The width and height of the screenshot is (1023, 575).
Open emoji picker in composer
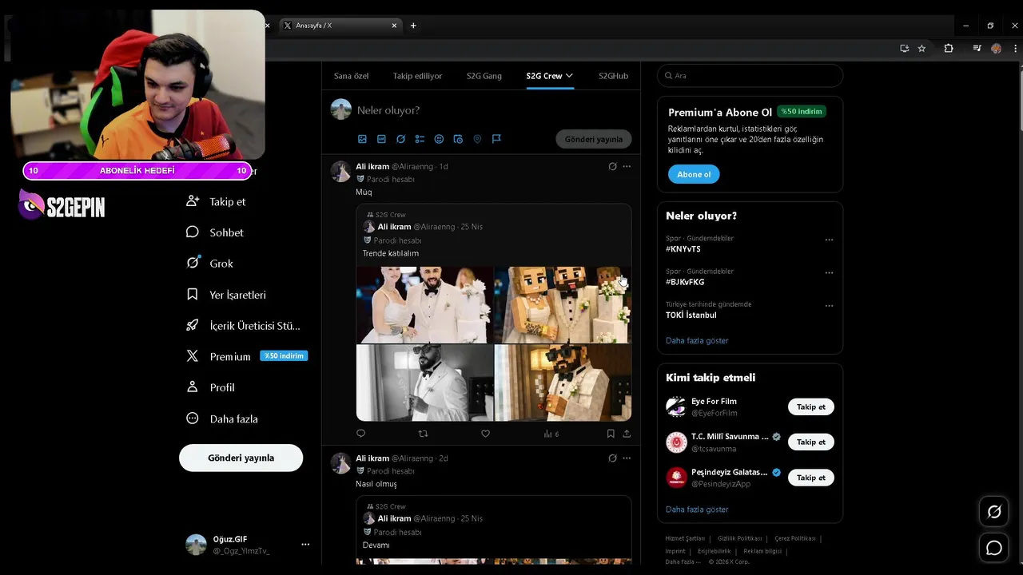coord(439,139)
